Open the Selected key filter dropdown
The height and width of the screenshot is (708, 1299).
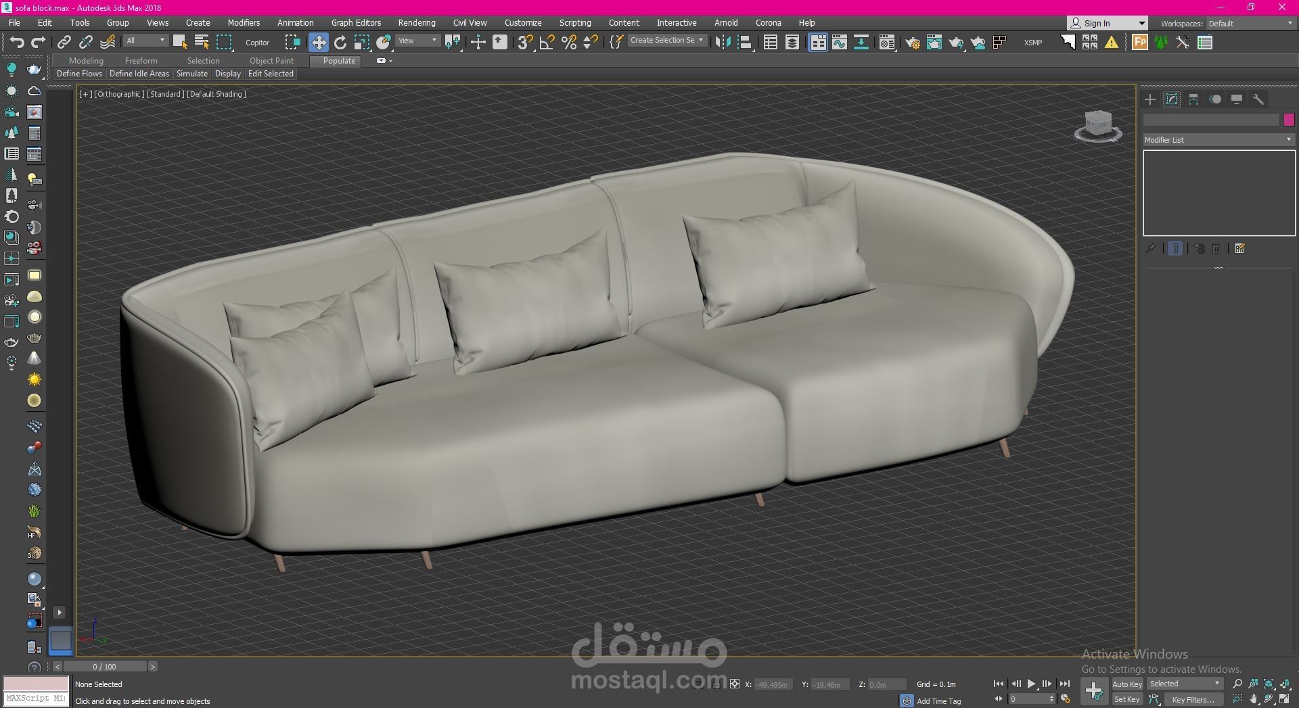coord(1185,684)
